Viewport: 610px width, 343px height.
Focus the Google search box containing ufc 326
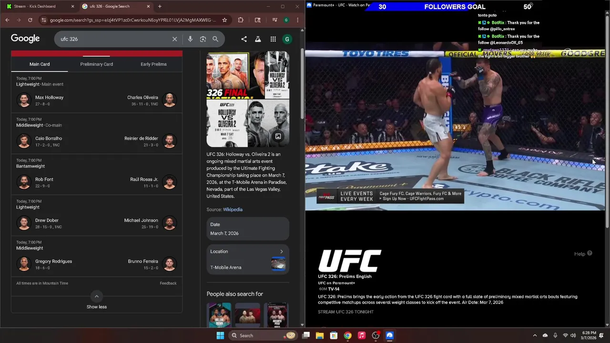[x=114, y=39]
